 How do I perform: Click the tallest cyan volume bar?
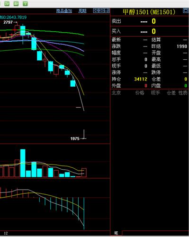pyautogui.click(x=23, y=163)
